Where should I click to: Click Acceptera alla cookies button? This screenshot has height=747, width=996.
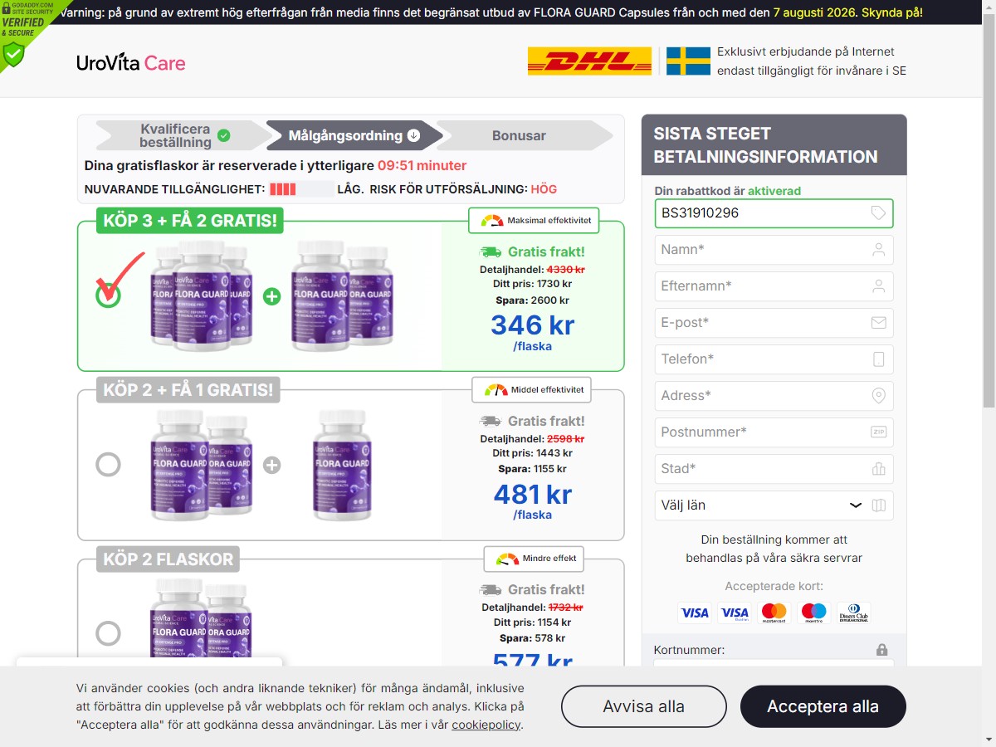(x=823, y=706)
